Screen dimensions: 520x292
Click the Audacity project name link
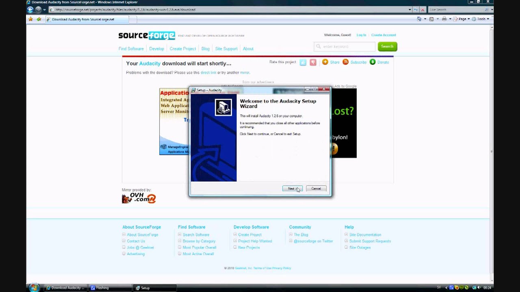tap(150, 63)
